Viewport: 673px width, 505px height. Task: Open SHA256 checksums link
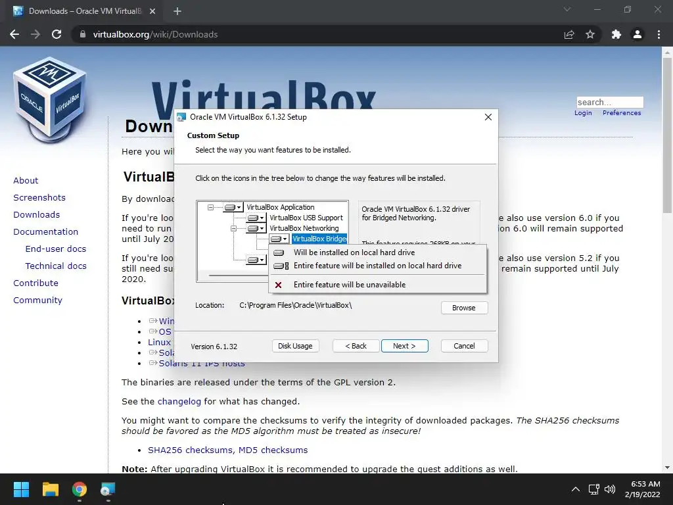click(191, 450)
